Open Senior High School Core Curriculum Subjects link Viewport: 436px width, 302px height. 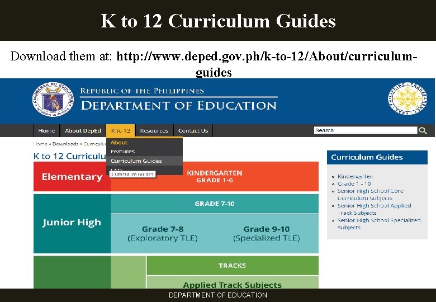[370, 195]
